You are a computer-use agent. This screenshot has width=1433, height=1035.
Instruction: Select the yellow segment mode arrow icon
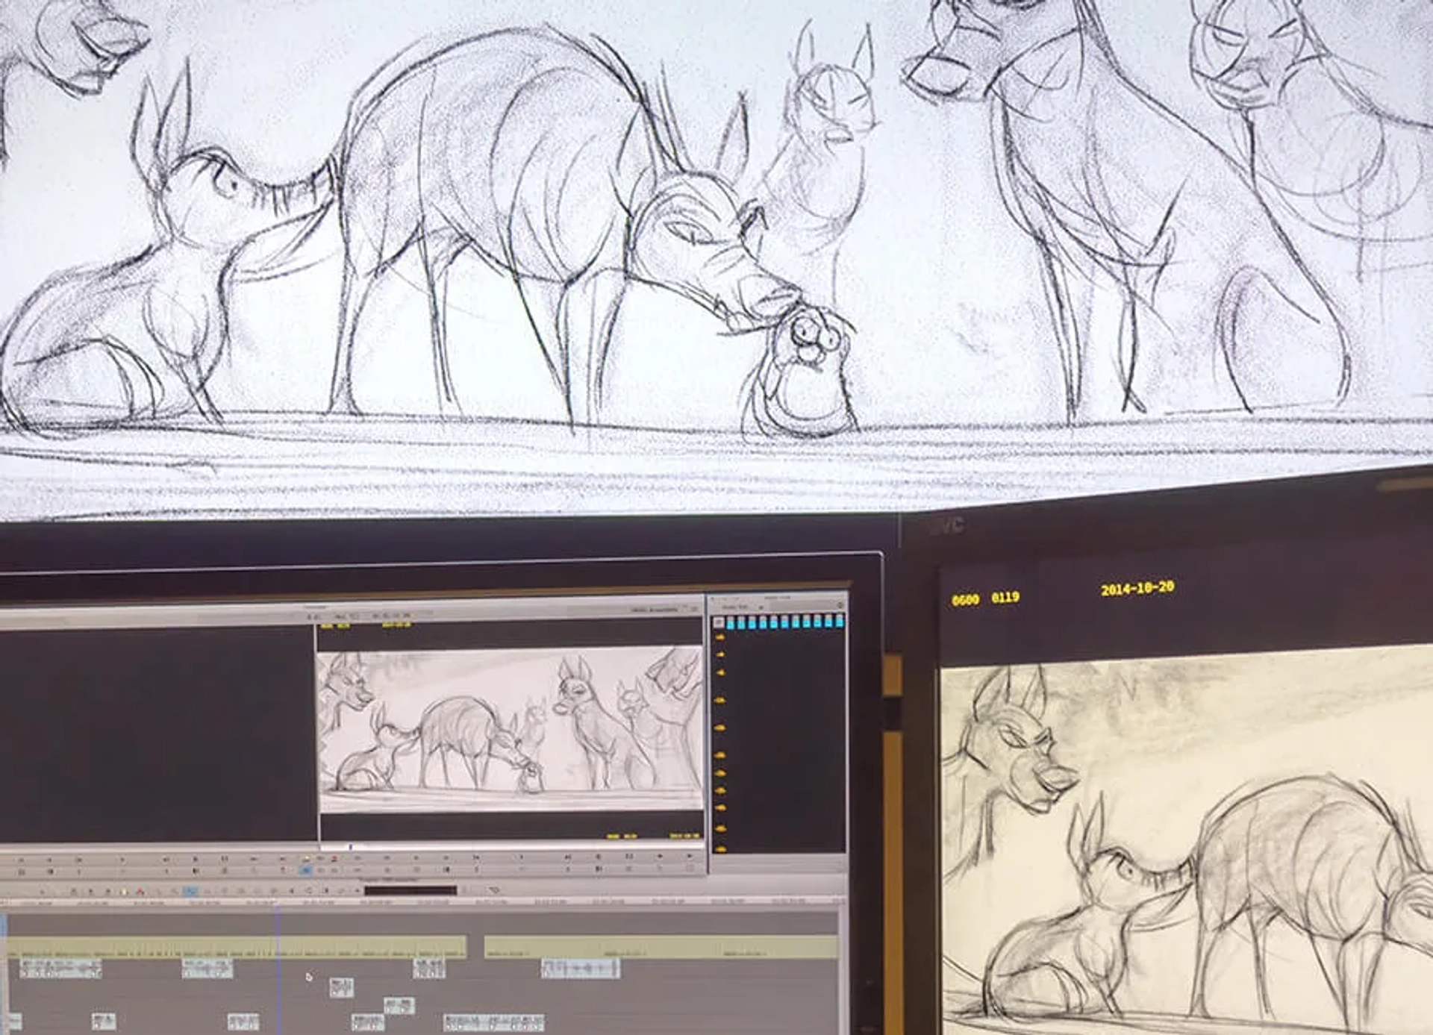[x=124, y=891]
